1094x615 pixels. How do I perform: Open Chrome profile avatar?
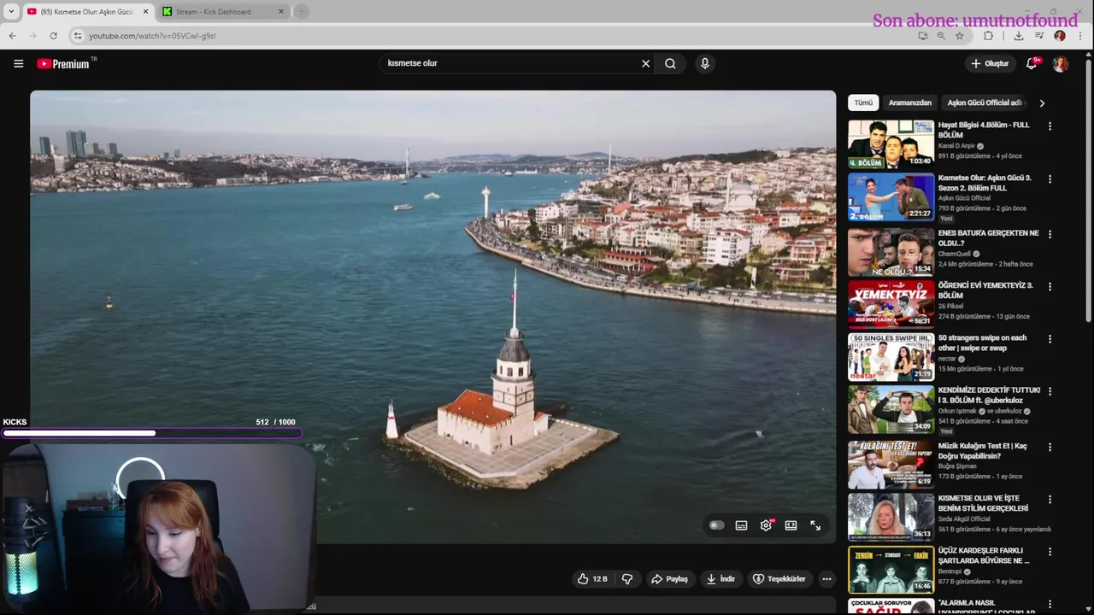coord(1060,36)
